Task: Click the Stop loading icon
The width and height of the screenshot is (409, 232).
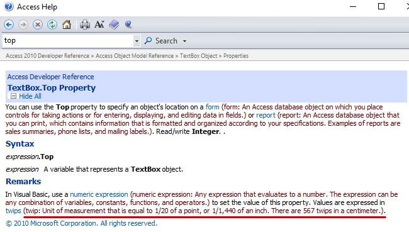Action: 38,25
